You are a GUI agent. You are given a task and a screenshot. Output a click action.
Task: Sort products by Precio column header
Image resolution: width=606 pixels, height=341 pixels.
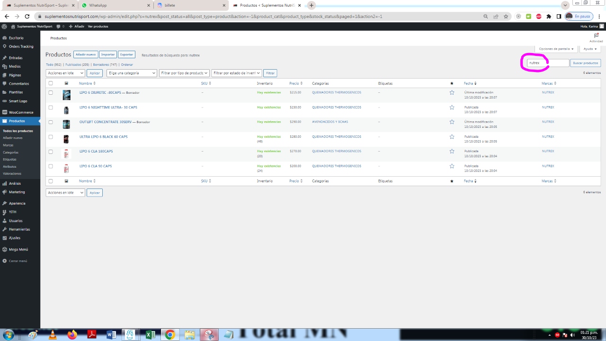tap(296, 83)
